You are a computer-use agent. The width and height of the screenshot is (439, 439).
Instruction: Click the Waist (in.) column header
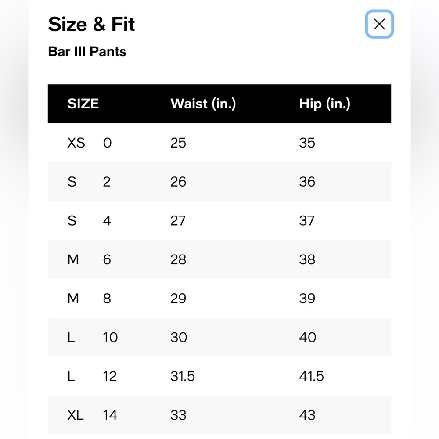coord(203,104)
